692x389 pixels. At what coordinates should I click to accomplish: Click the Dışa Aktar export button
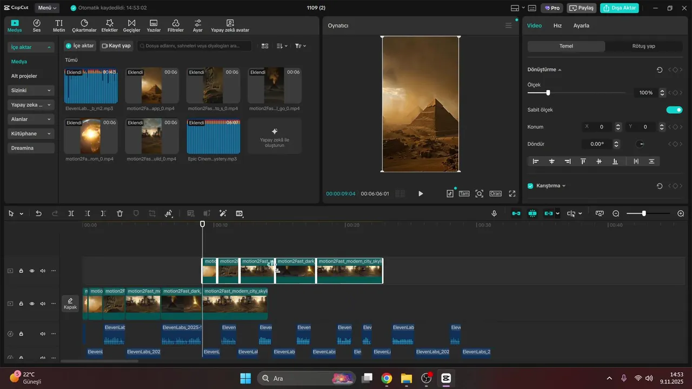619,8
